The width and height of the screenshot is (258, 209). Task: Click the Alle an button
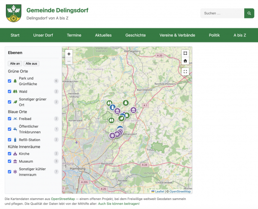point(15,64)
